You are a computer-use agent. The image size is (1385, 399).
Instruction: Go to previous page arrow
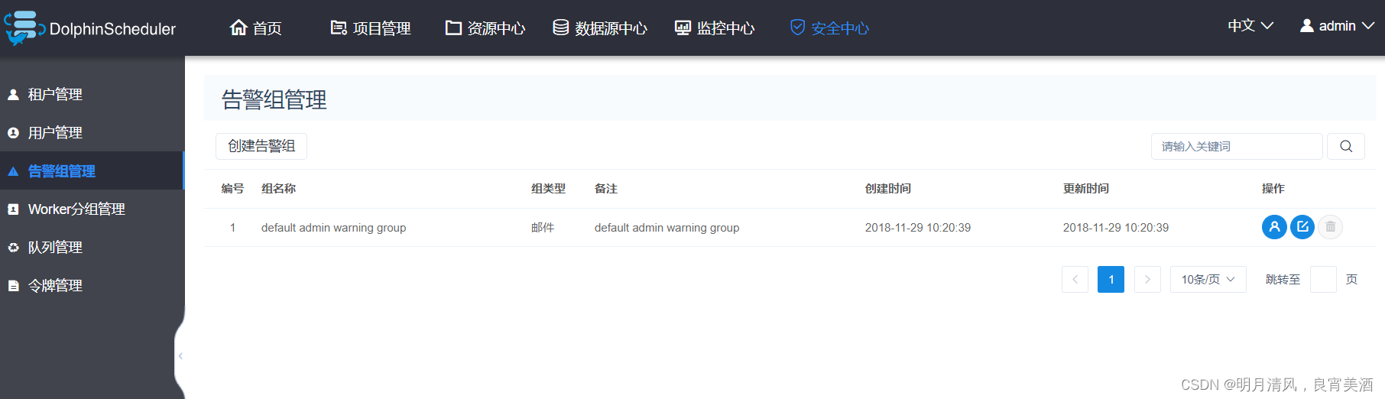1075,280
